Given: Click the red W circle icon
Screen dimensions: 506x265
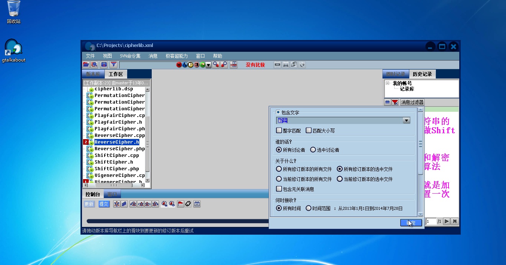Looking at the screenshot, I should [x=179, y=65].
